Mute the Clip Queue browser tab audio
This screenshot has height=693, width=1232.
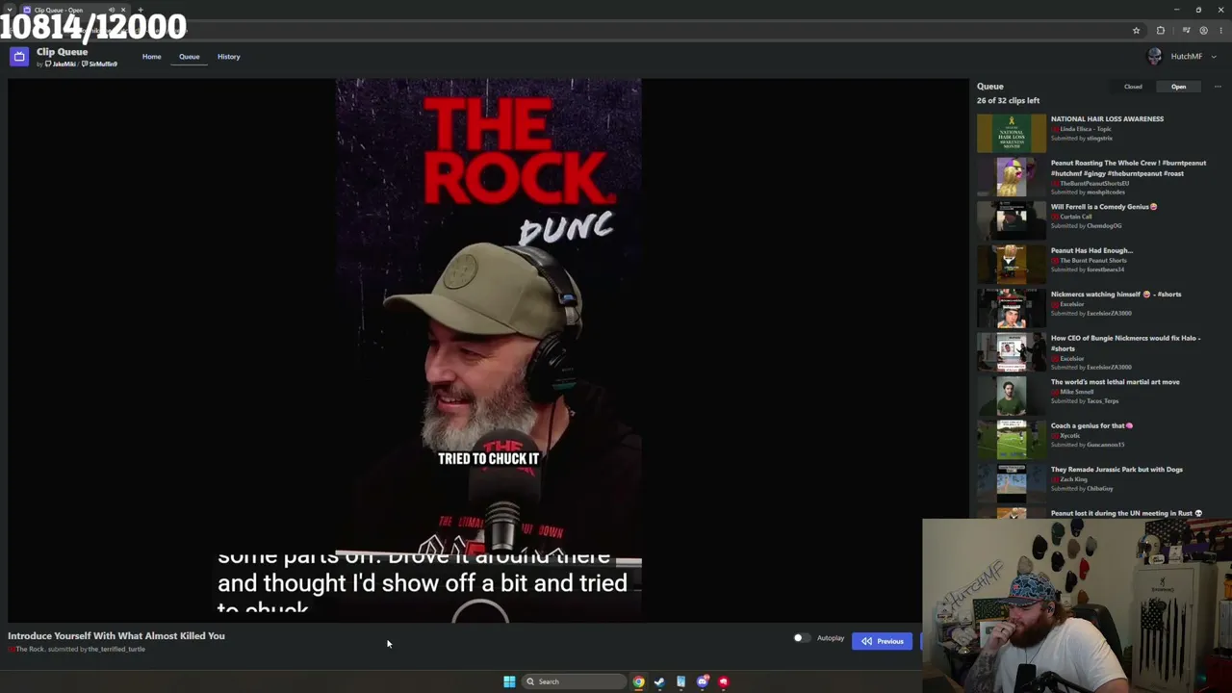[112, 10]
